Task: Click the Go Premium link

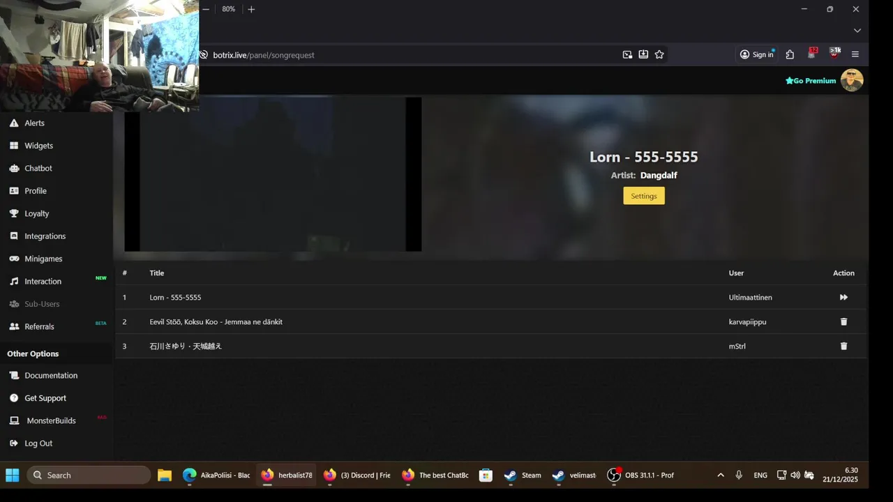Action: coord(811,81)
